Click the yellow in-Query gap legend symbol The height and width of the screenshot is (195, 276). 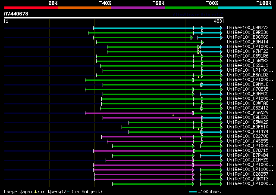[35, 192]
